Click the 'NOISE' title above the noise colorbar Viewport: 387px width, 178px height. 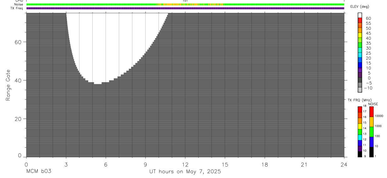[373, 104]
